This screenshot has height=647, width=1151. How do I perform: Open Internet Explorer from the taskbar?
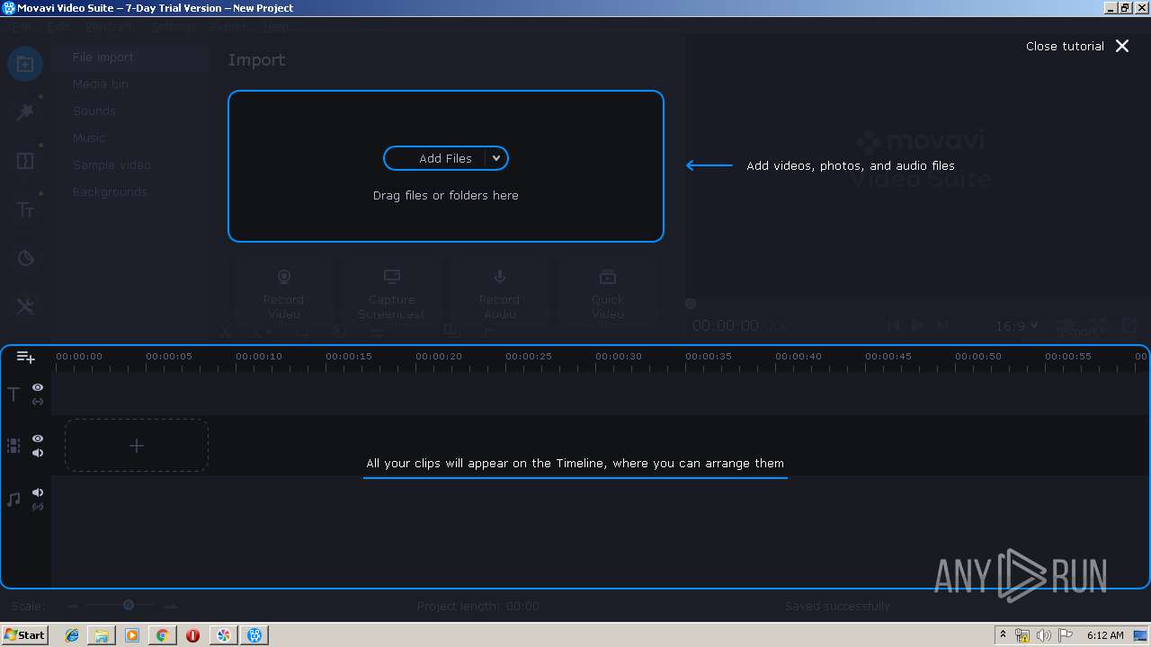(x=72, y=635)
